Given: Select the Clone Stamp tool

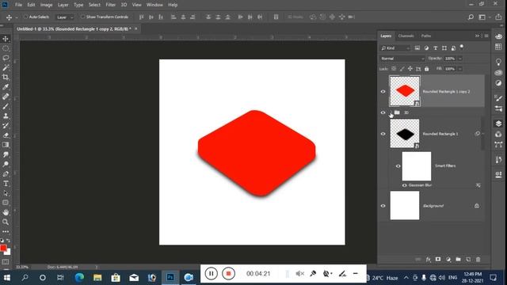Looking at the screenshot, I should coord(6,116).
